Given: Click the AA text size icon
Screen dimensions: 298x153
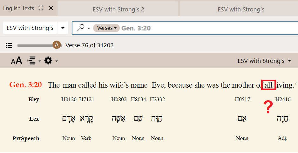Looking at the screenshot, I should 17,61.
